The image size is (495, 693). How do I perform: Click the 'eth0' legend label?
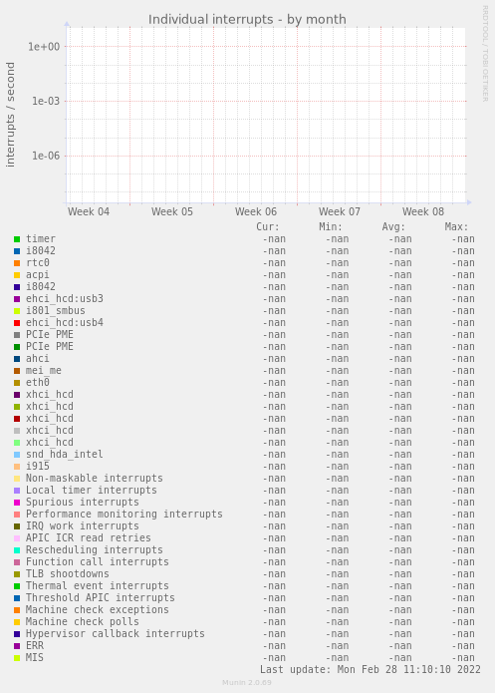click(38, 382)
